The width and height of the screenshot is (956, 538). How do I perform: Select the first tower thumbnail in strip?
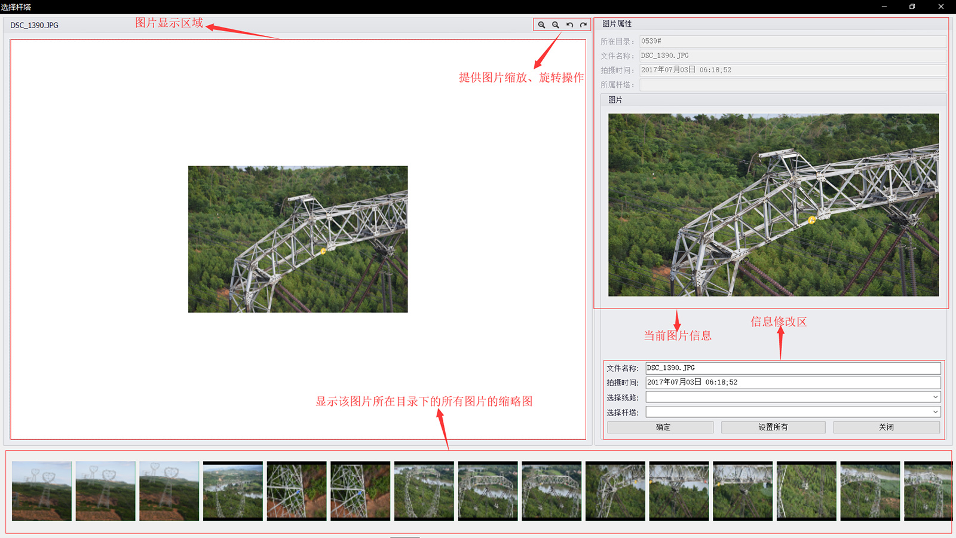pyautogui.click(x=42, y=491)
